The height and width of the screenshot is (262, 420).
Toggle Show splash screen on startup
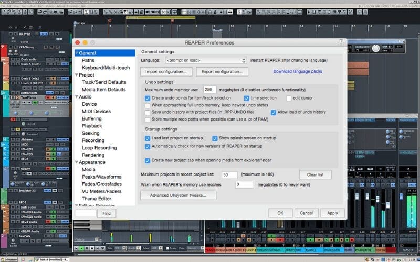click(x=215, y=138)
